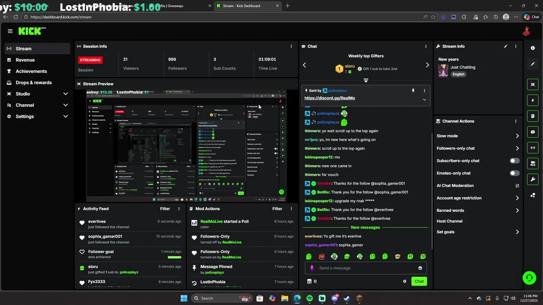Open the hamburger navigation menu
543x305 pixels.
pos(10,31)
